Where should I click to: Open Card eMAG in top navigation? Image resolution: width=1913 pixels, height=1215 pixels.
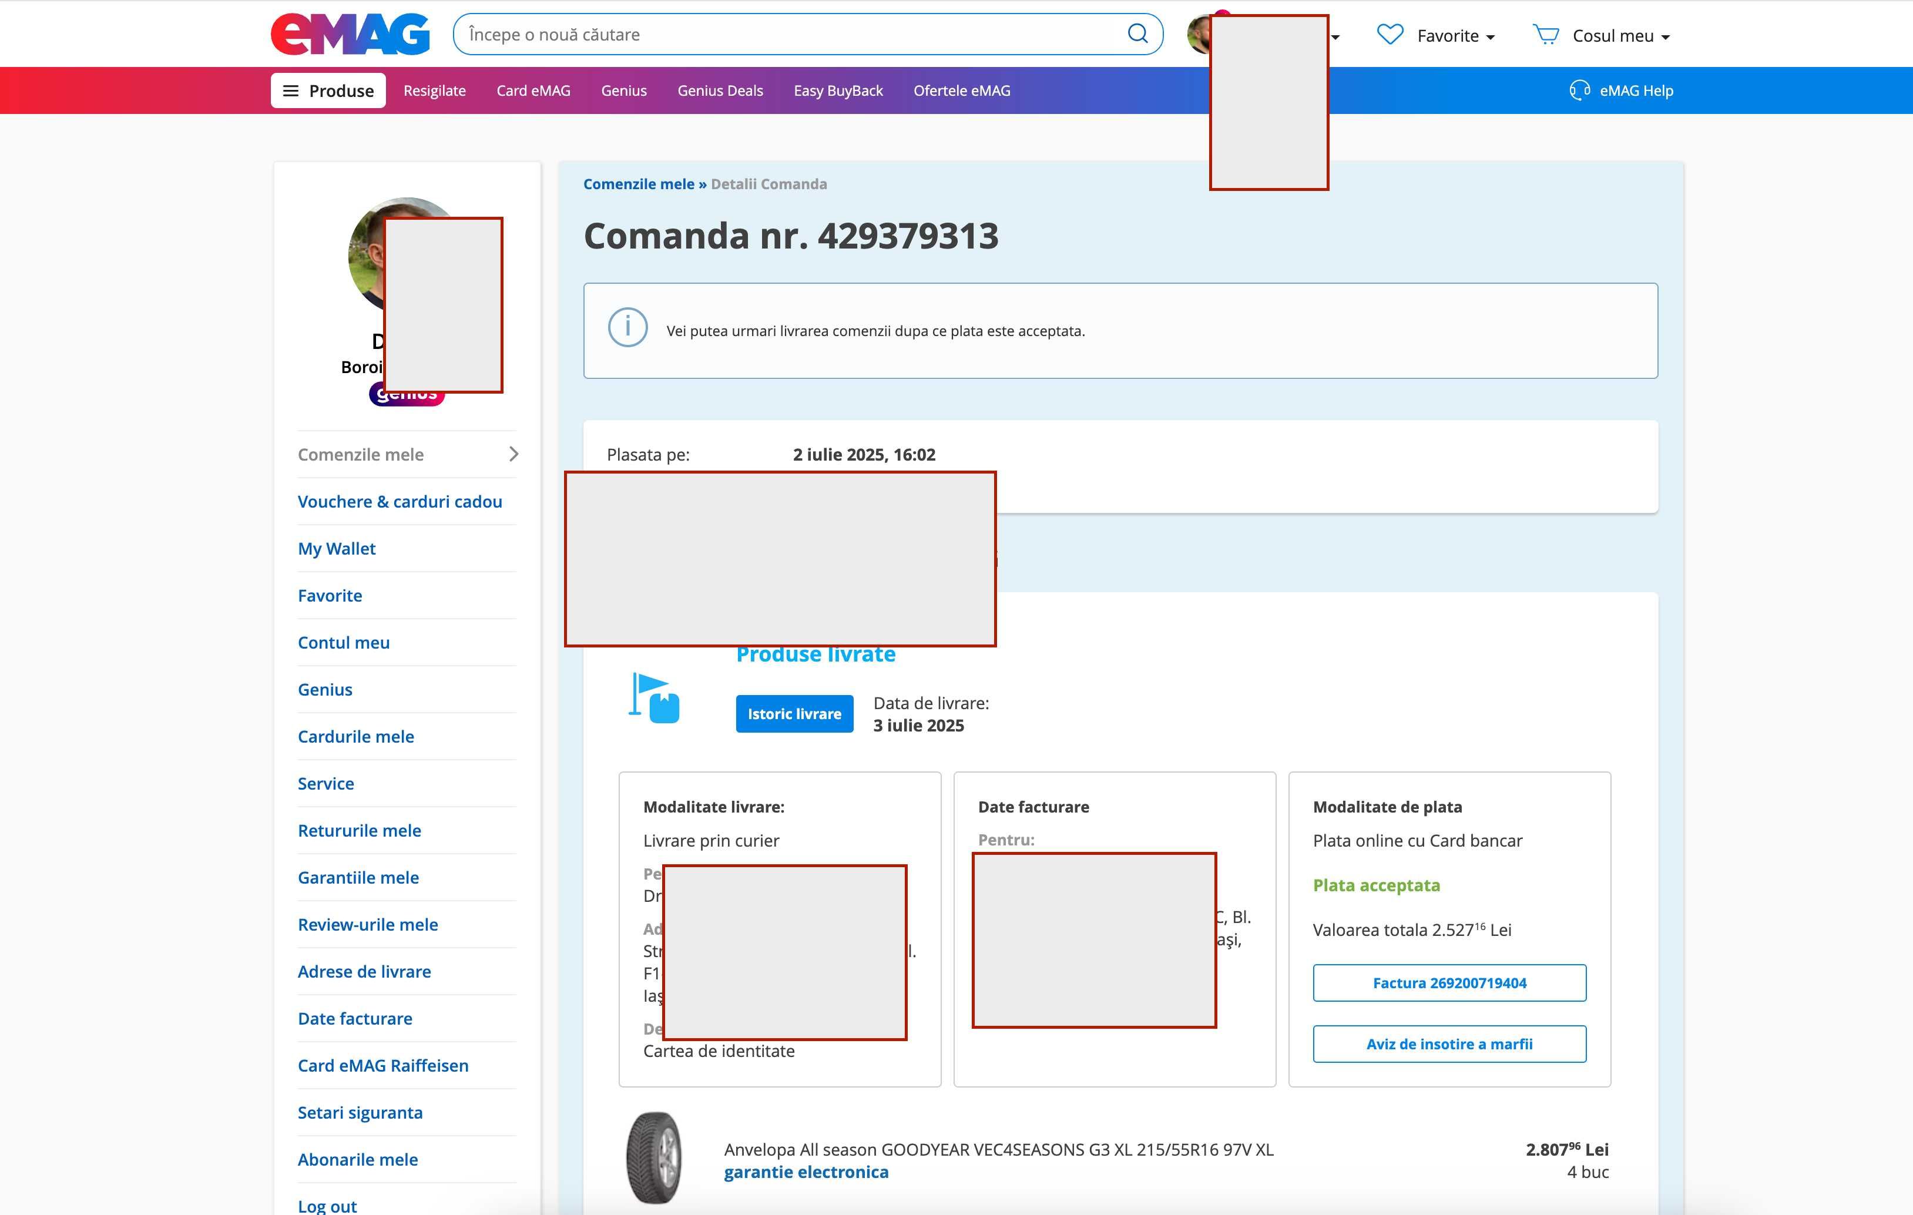click(533, 90)
